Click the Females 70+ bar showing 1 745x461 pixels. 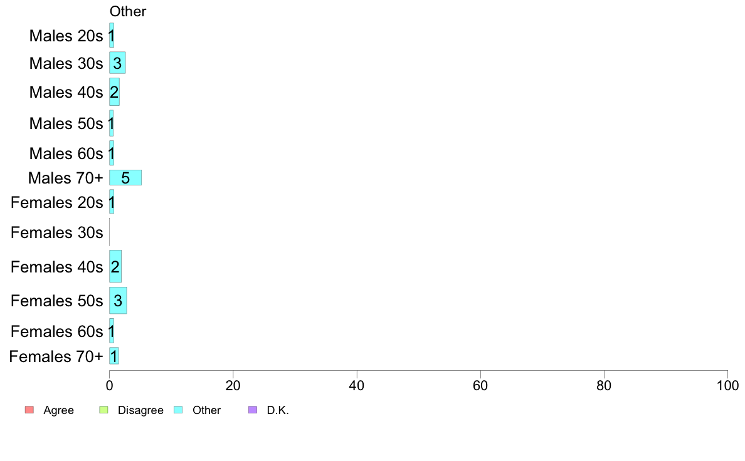114,356
